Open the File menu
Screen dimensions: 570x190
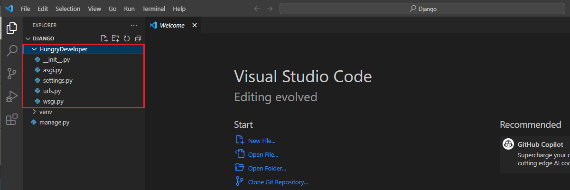26,9
